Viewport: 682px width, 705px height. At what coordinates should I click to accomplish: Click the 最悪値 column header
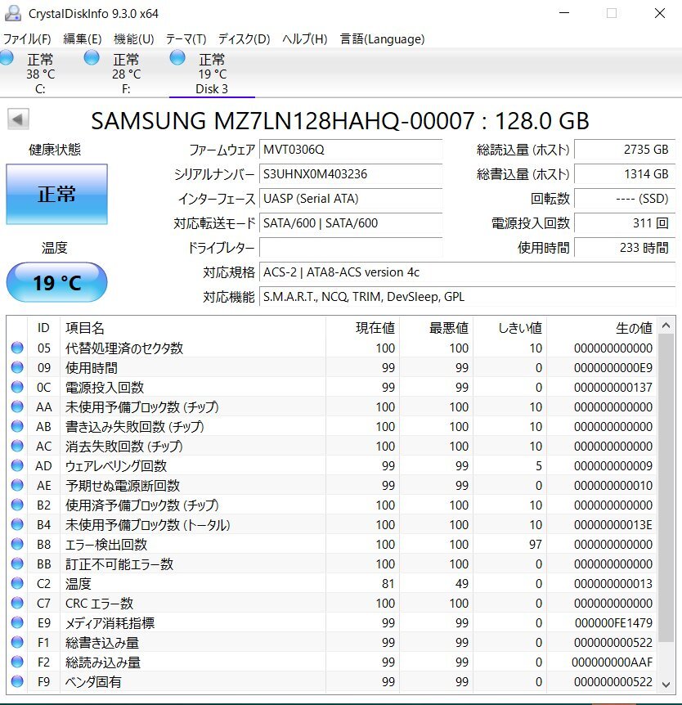click(437, 328)
